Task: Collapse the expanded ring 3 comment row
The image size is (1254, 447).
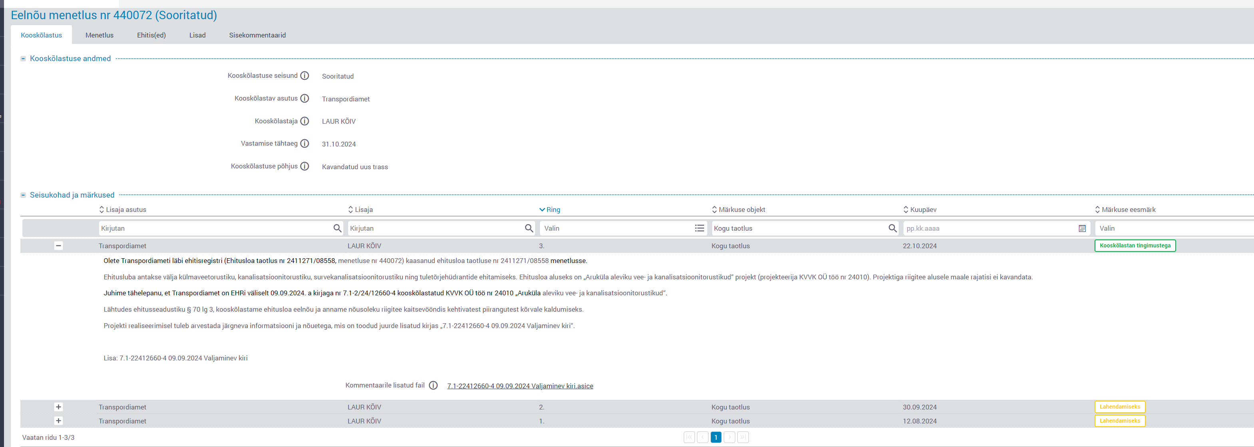Action: coord(58,245)
